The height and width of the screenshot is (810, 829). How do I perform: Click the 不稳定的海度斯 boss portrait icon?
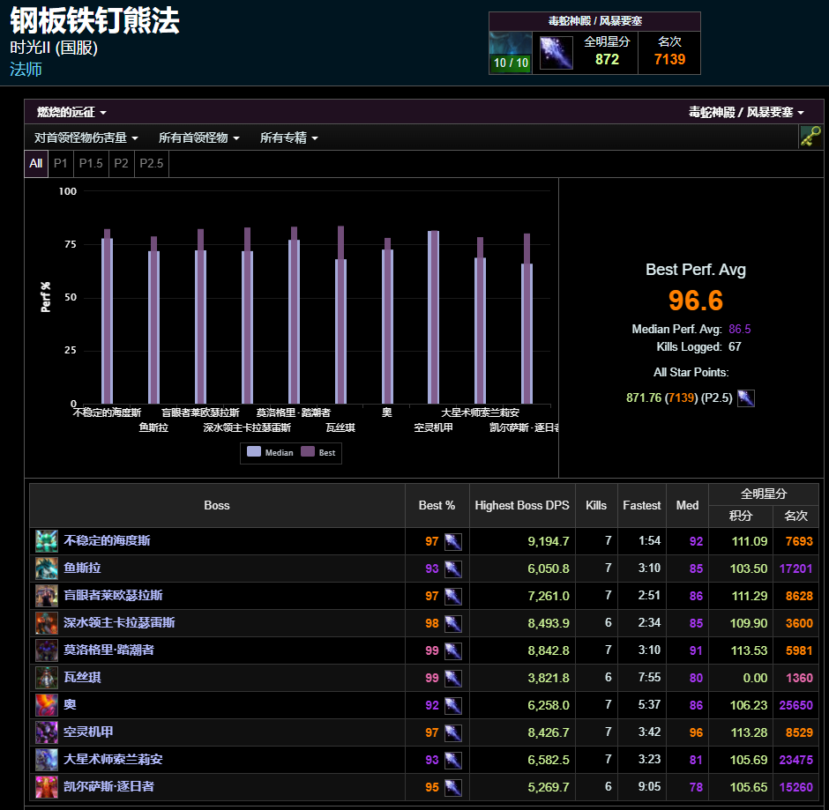[46, 540]
